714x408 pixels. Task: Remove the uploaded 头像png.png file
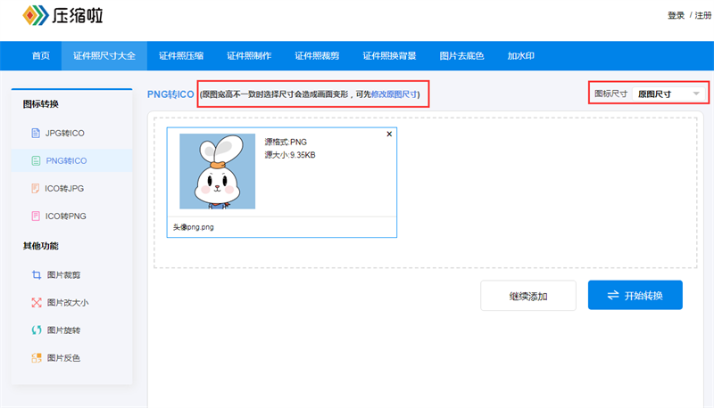[389, 134]
